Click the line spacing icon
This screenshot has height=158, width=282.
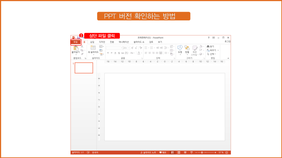tap(166, 48)
